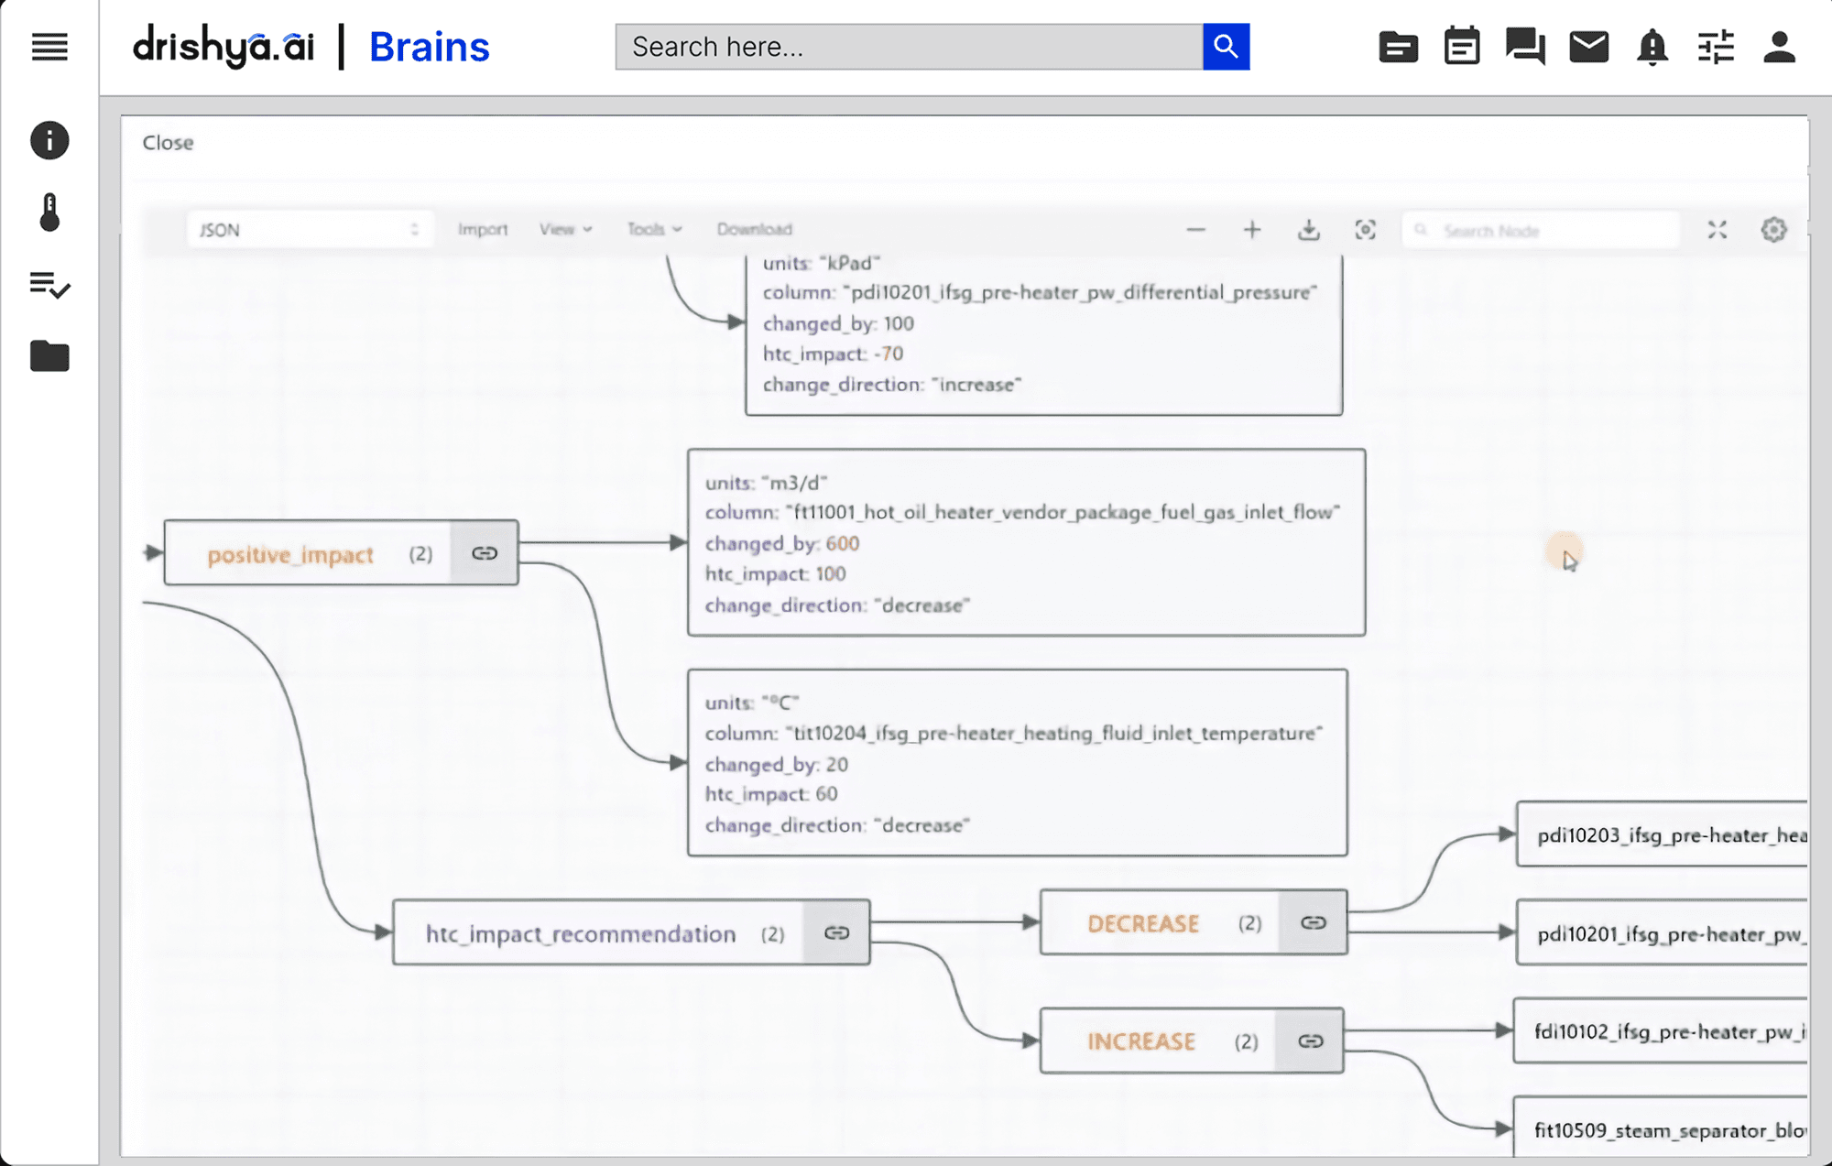
Task: Click the pdi10201_ifsg_pre-heater_pw node at right
Action: pos(1662,933)
